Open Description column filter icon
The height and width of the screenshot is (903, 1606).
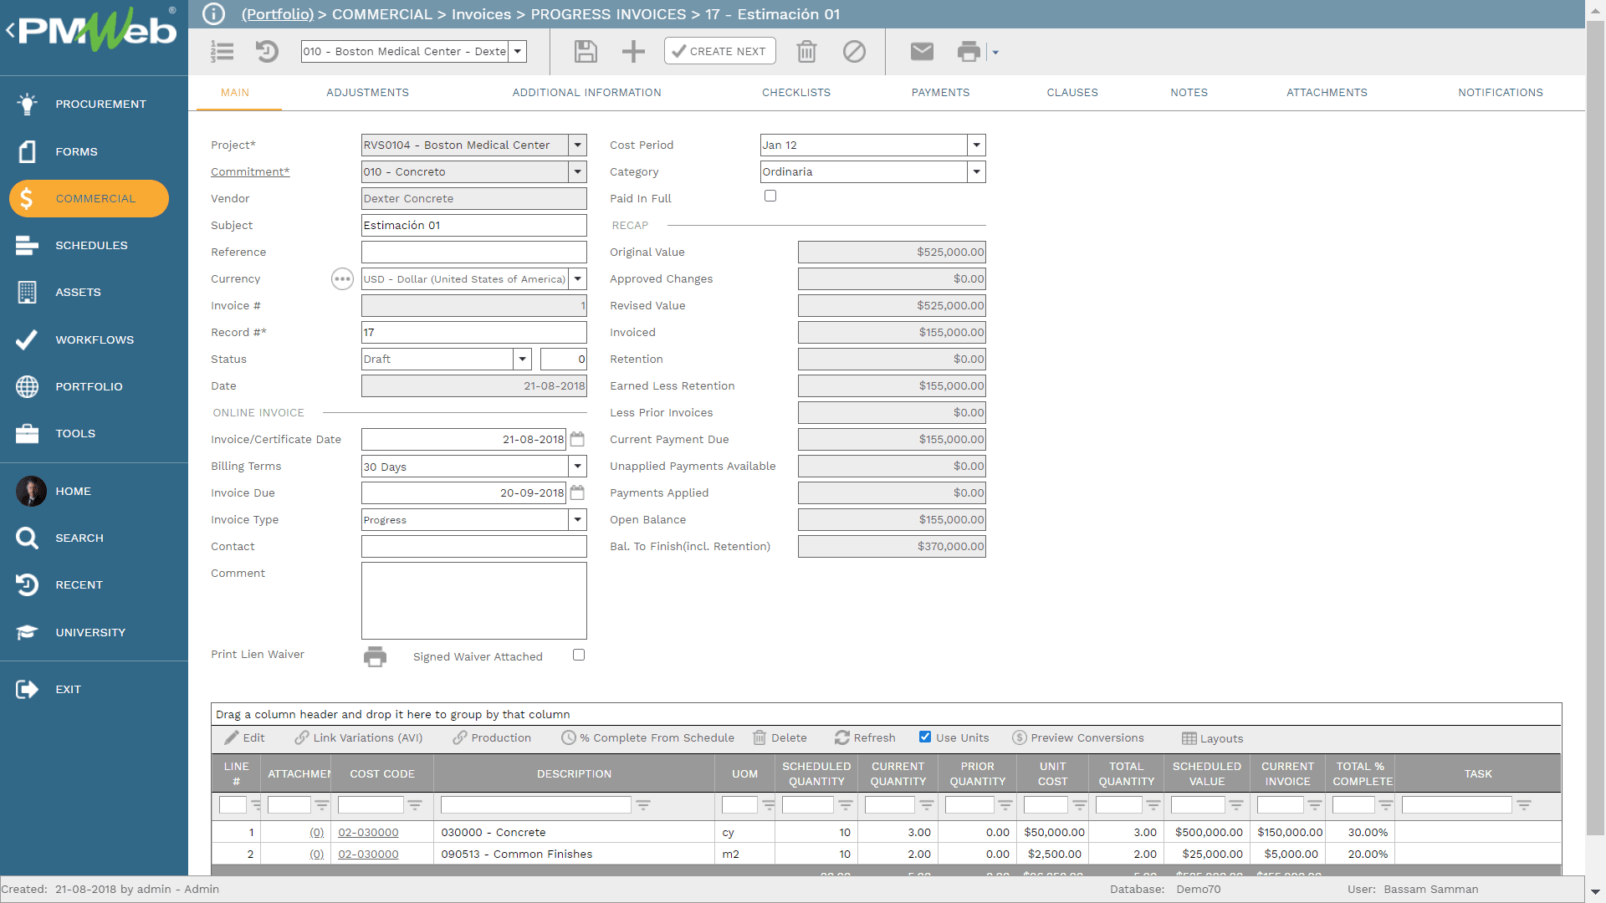tap(643, 805)
